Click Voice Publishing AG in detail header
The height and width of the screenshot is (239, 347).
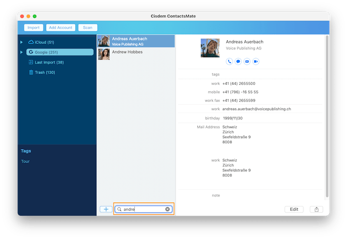point(243,48)
